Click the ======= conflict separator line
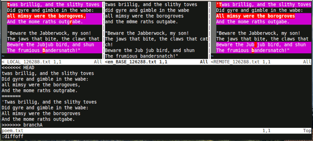This screenshot has width=313, height=141. coord(11,96)
